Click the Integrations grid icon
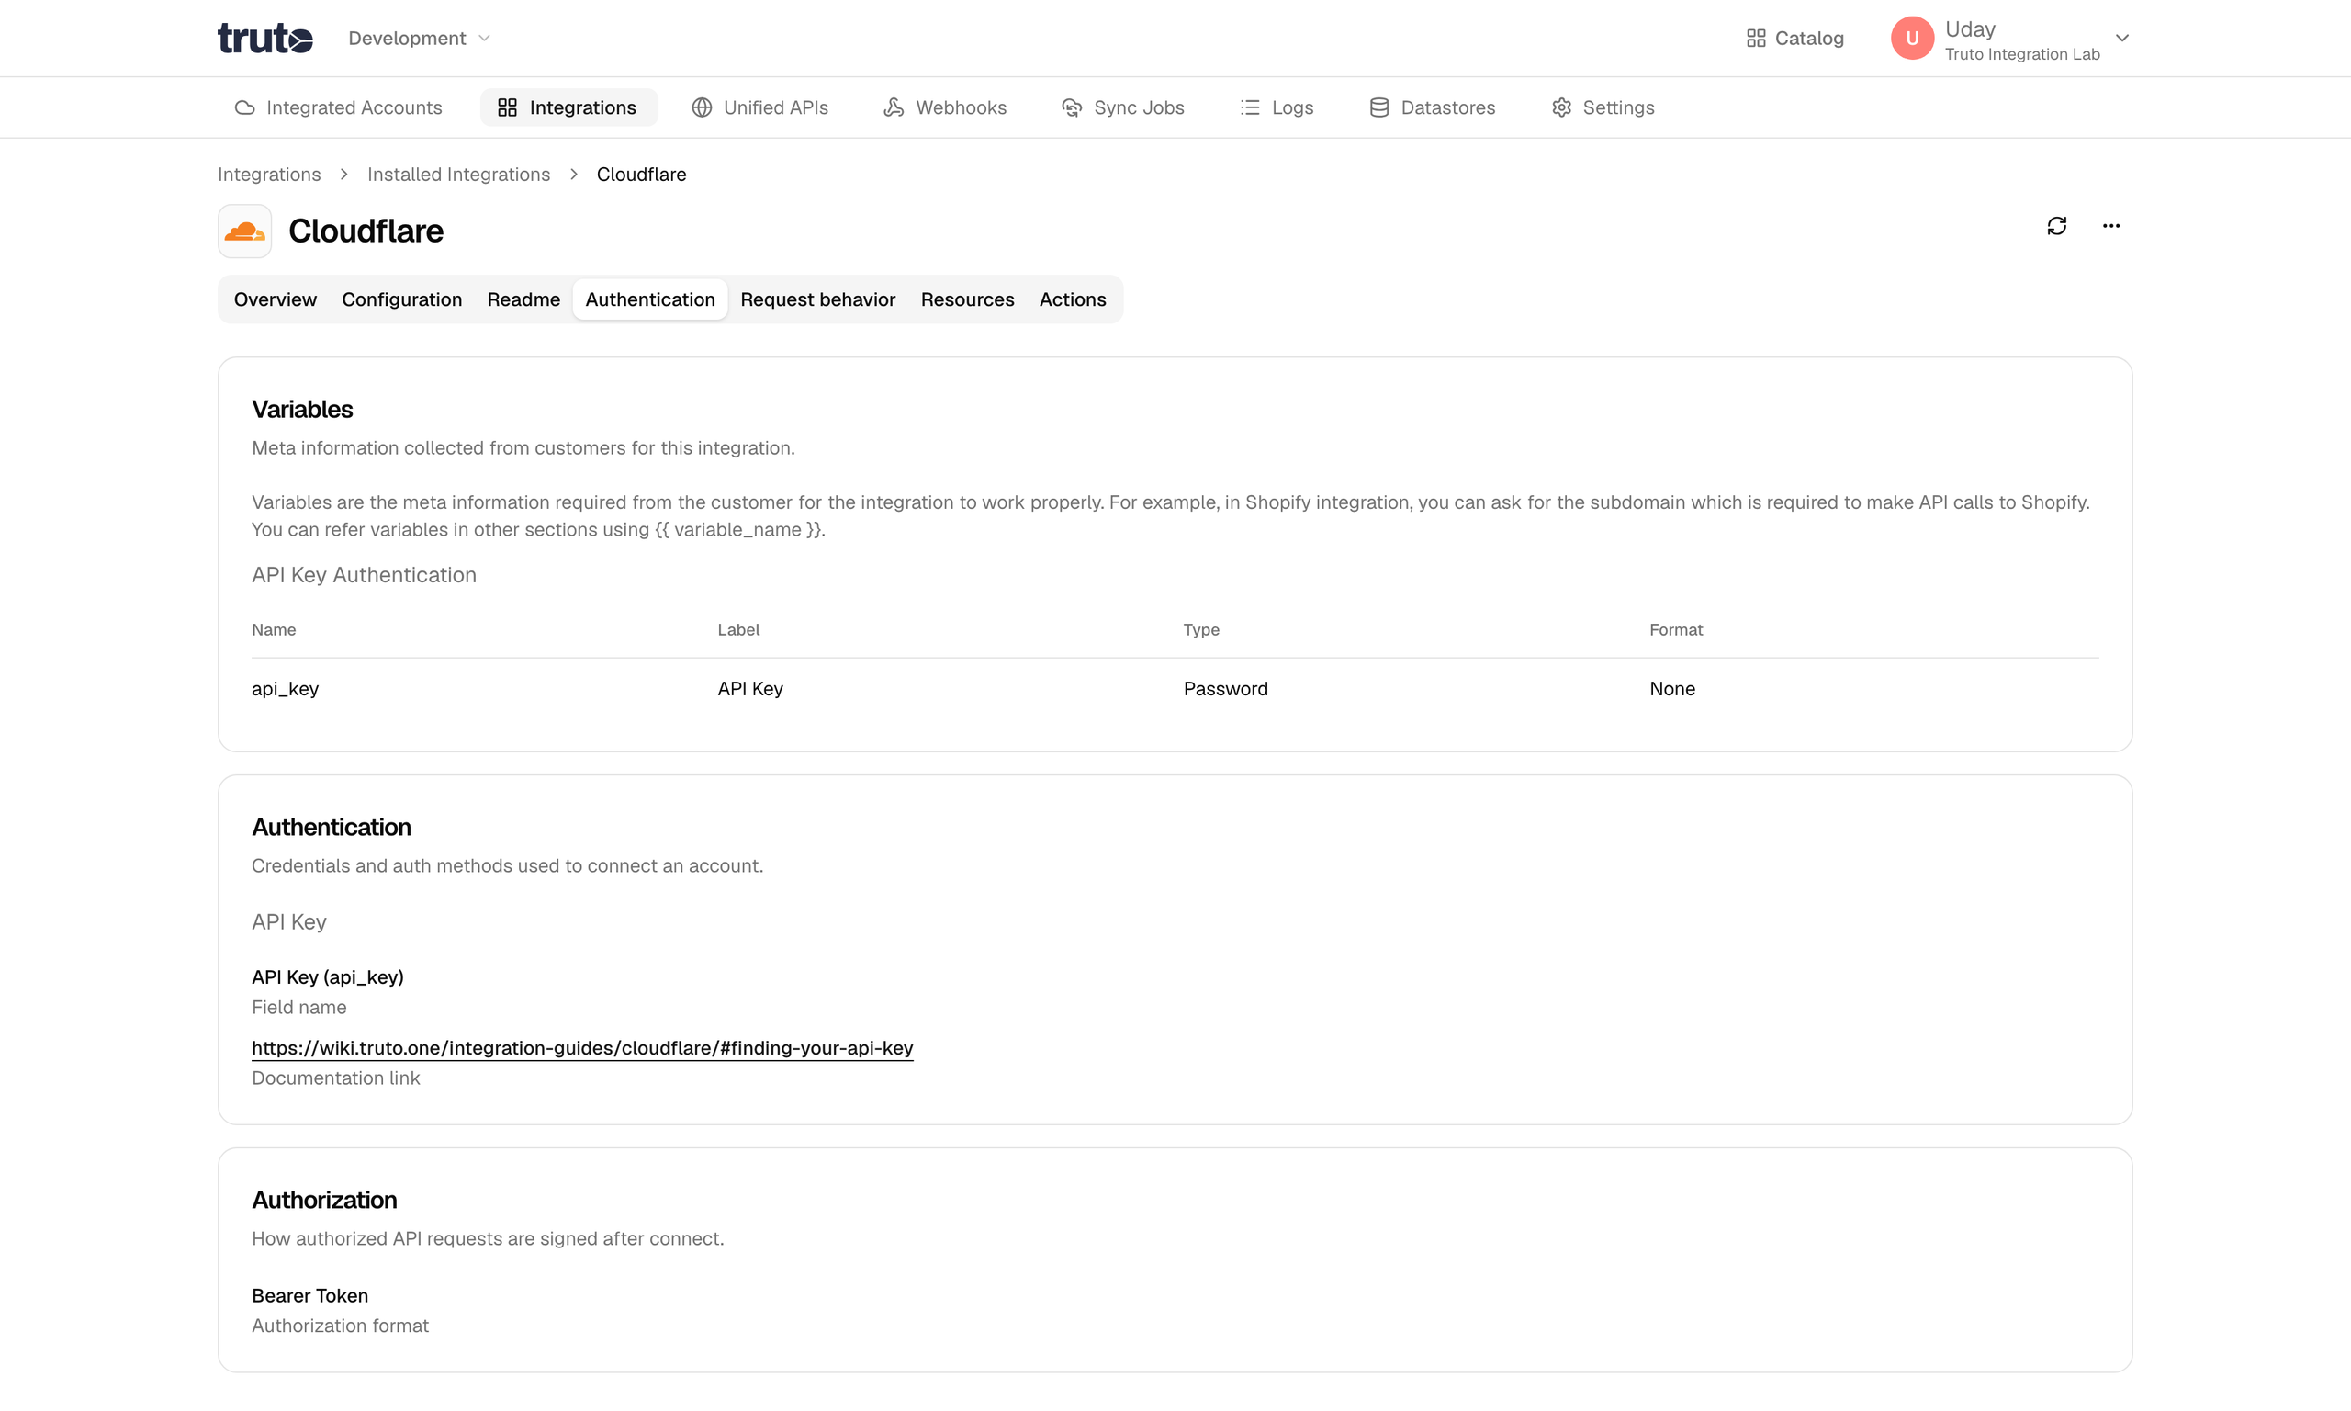2351x1411 pixels. tap(508, 107)
